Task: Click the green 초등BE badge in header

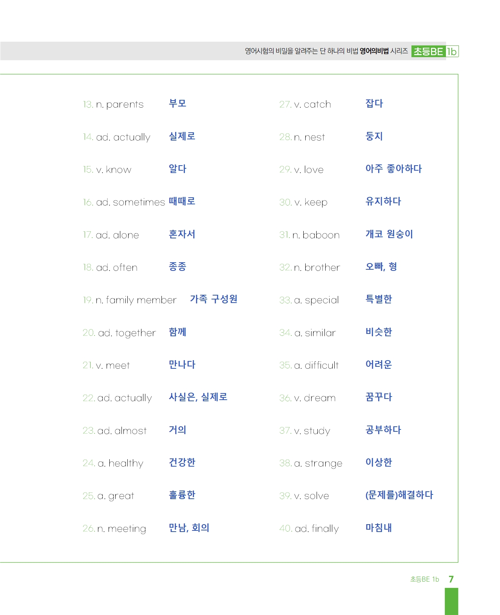Action: 429,51
